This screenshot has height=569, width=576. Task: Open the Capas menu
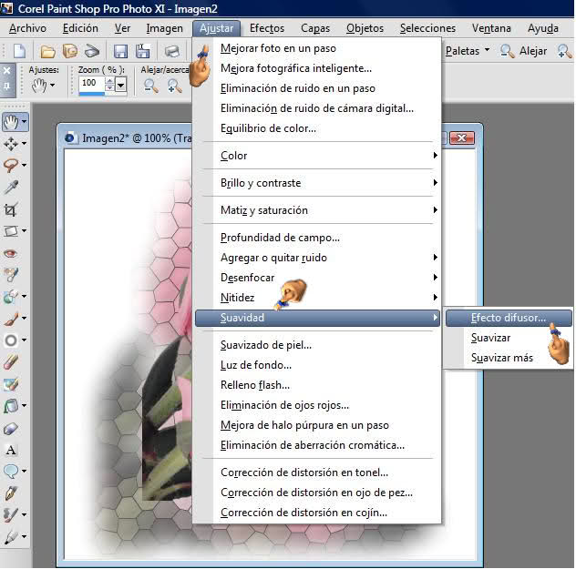pos(315,28)
